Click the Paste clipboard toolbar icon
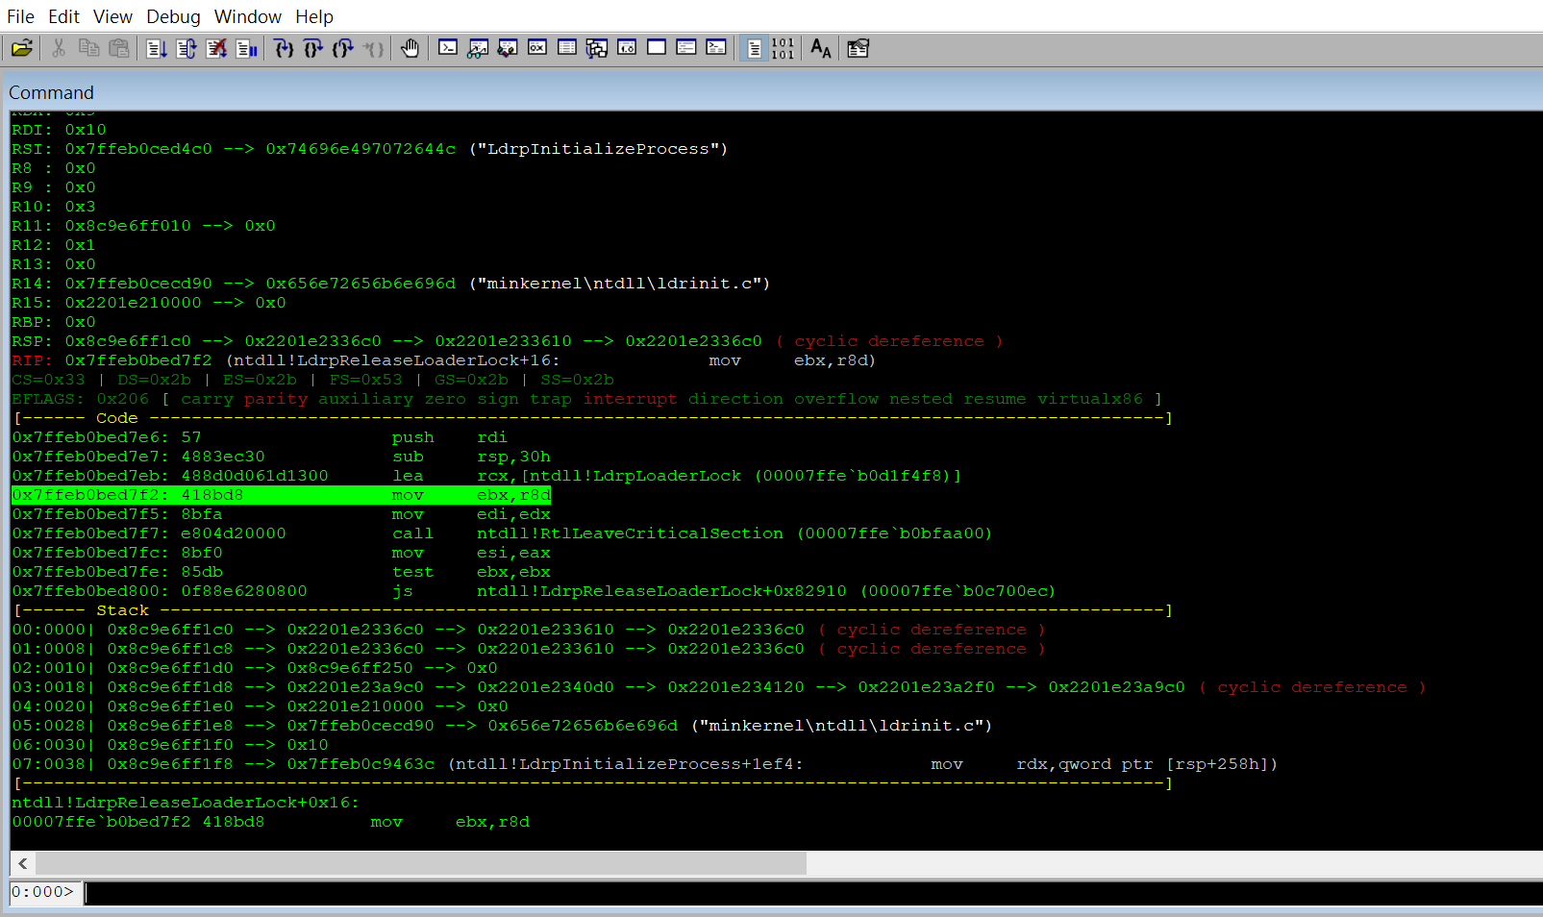Viewport: 1543px width, 917px height. click(118, 48)
